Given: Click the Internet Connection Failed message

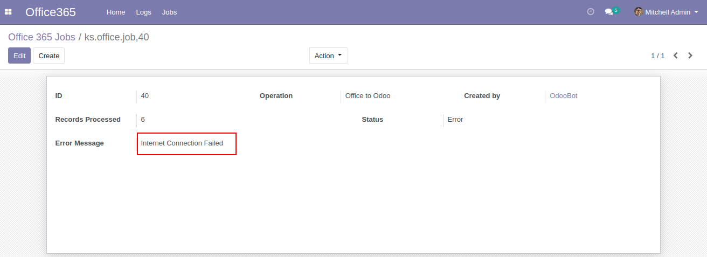Looking at the screenshot, I should [x=182, y=143].
